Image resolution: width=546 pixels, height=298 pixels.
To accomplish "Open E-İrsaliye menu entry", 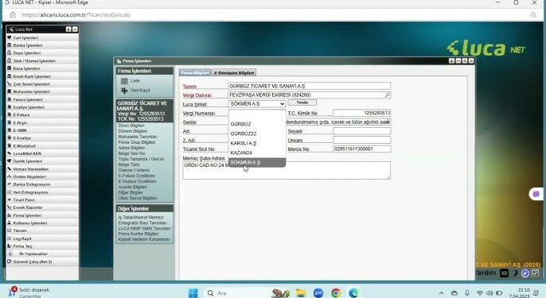I will (42, 138).
